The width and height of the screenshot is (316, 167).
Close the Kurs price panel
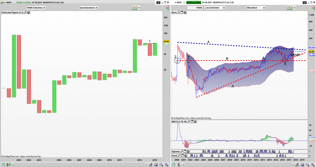pos(185,12)
